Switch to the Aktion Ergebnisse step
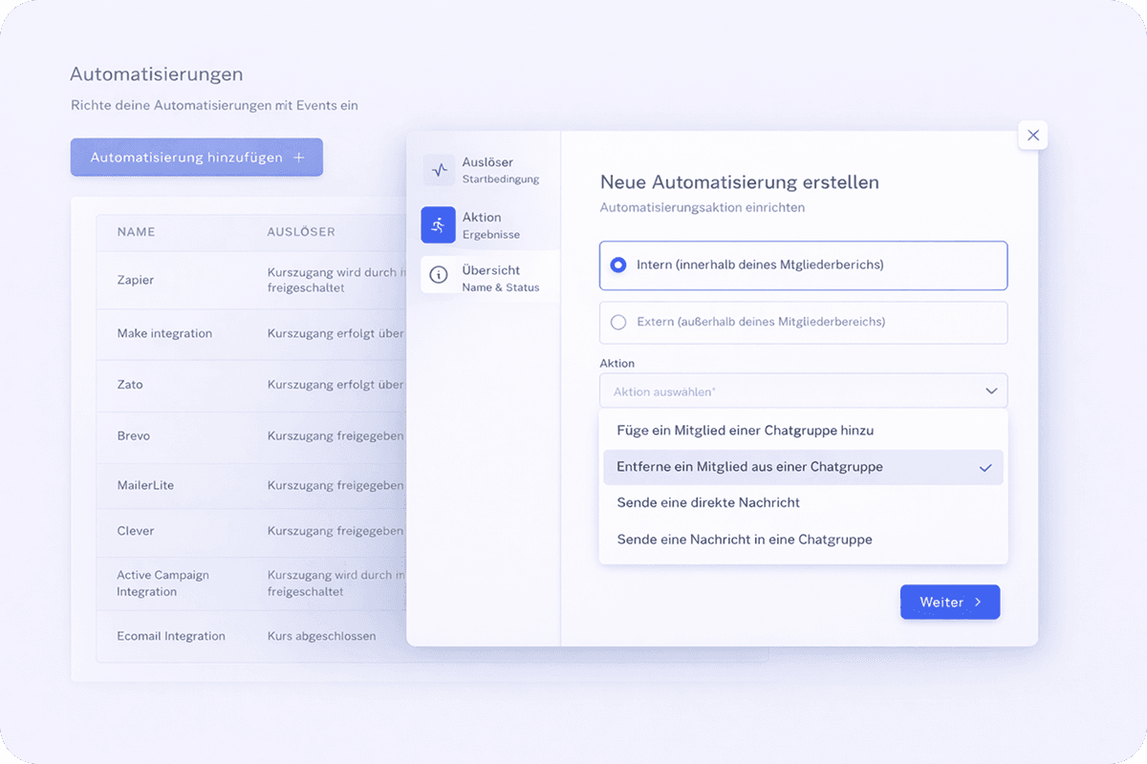The width and height of the screenshot is (1147, 764). [483, 225]
